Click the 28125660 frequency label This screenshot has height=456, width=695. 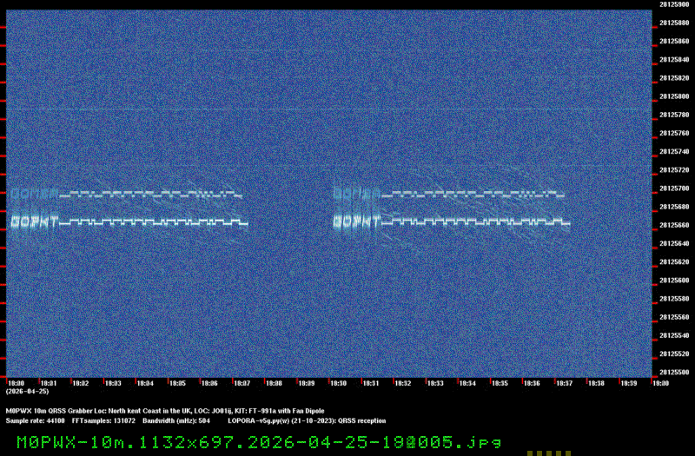tap(674, 225)
